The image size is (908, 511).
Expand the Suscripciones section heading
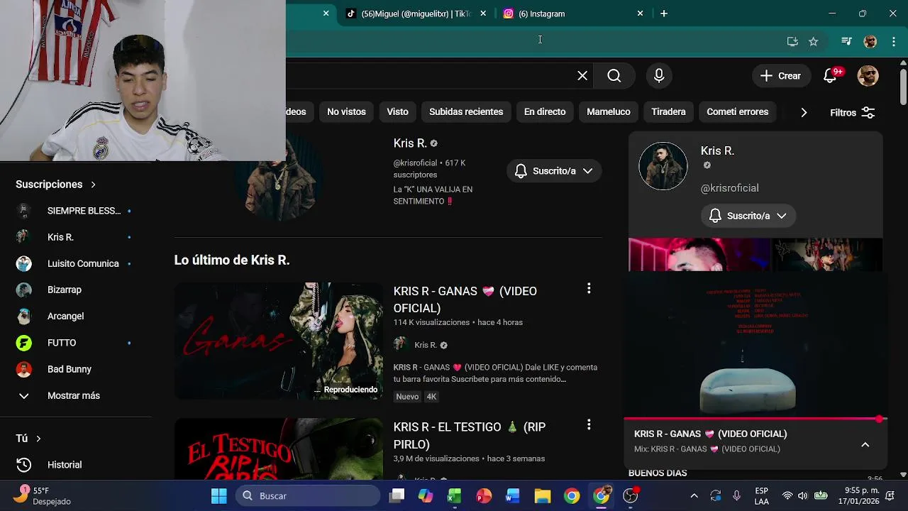pyautogui.click(x=55, y=185)
